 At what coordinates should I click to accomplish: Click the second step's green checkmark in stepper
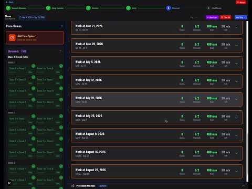pyautogui.click(x=48, y=8)
